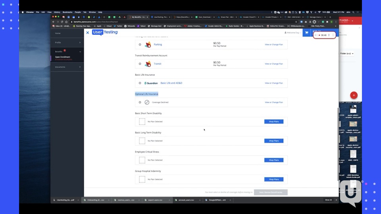
Task: Click the empty plan placeholder for Employee Critical Illness
Action: [x=142, y=160]
